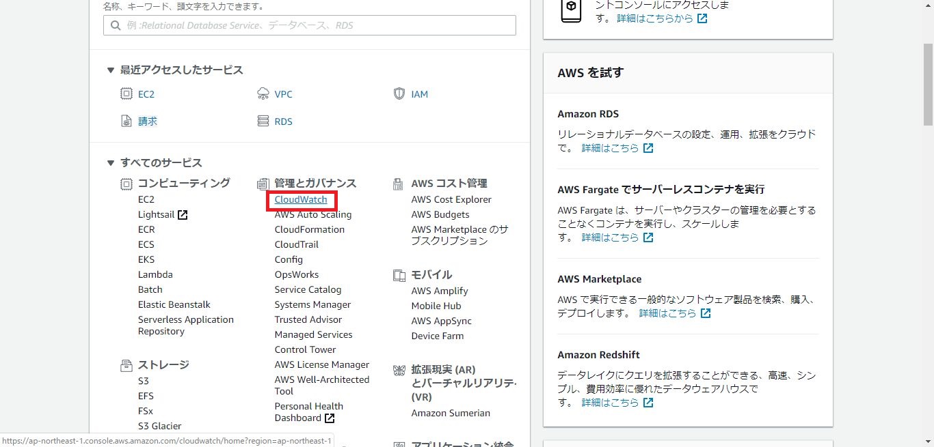The width and height of the screenshot is (934, 447).
Task: Click external link icon next to Personal Health Dashboard
Action: pos(330,418)
